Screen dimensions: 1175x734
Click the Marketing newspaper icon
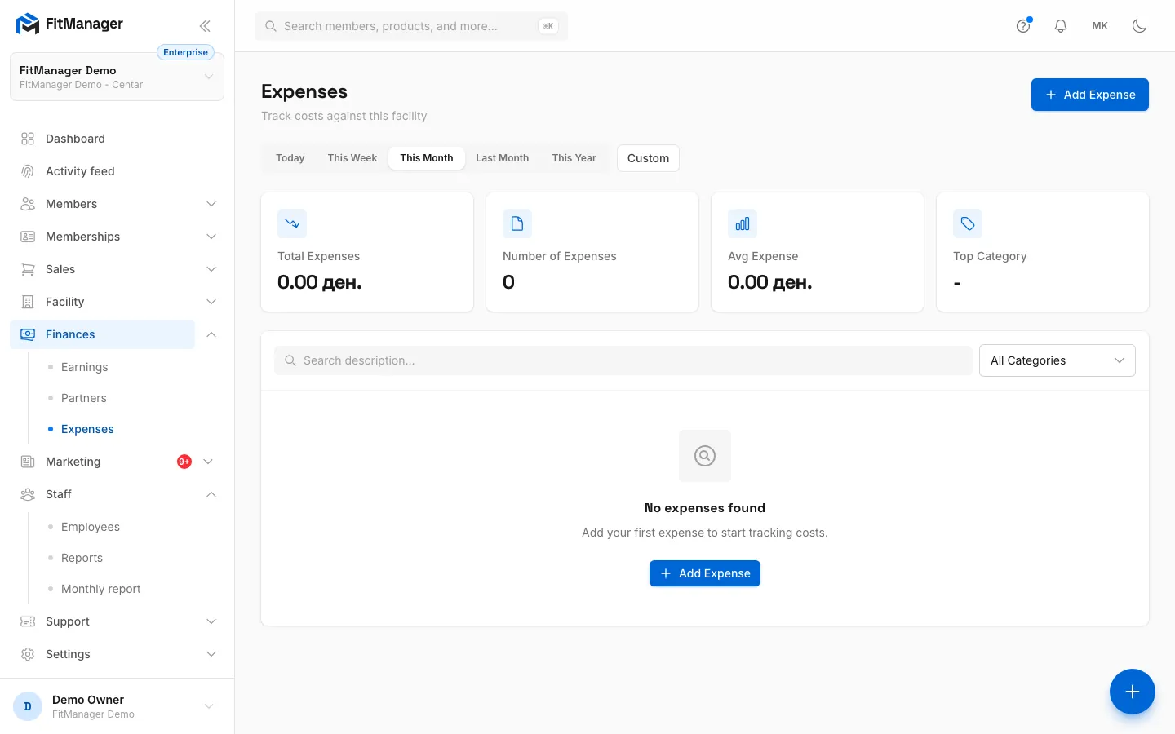pos(28,462)
